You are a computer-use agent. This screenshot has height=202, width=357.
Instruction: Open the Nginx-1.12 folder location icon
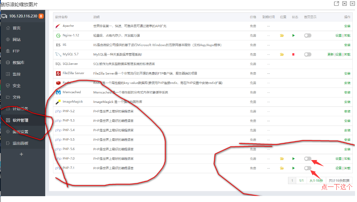pos(282,35)
